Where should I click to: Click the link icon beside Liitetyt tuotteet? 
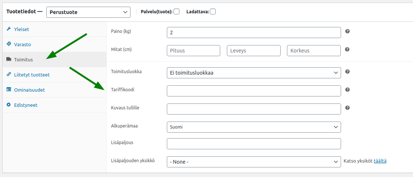(9, 75)
